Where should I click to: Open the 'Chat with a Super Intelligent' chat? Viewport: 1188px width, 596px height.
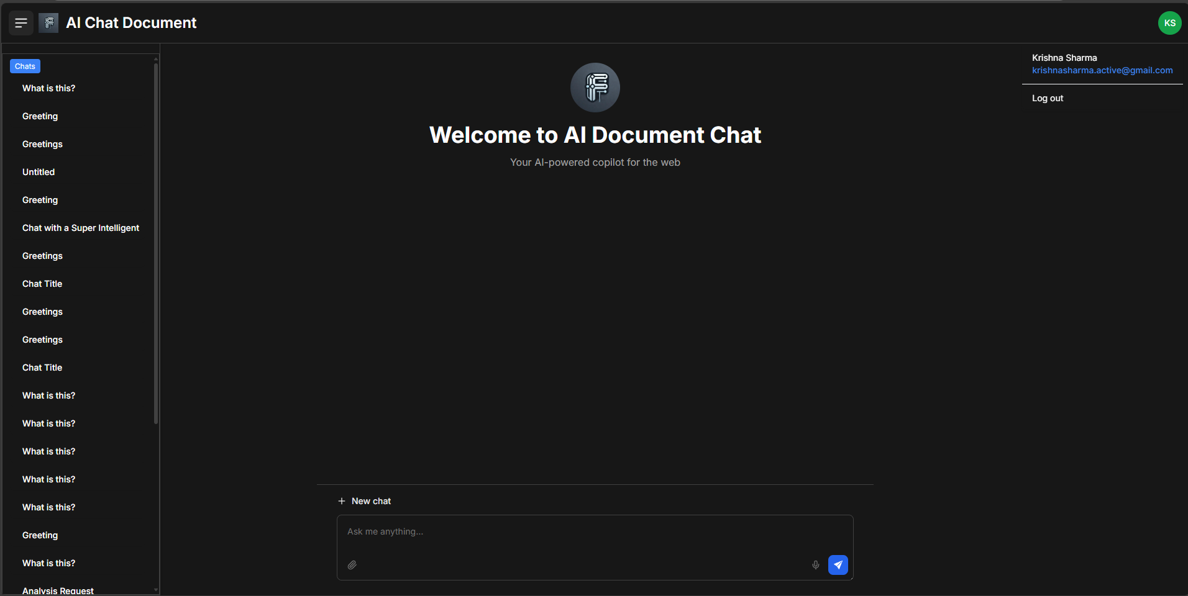click(81, 228)
